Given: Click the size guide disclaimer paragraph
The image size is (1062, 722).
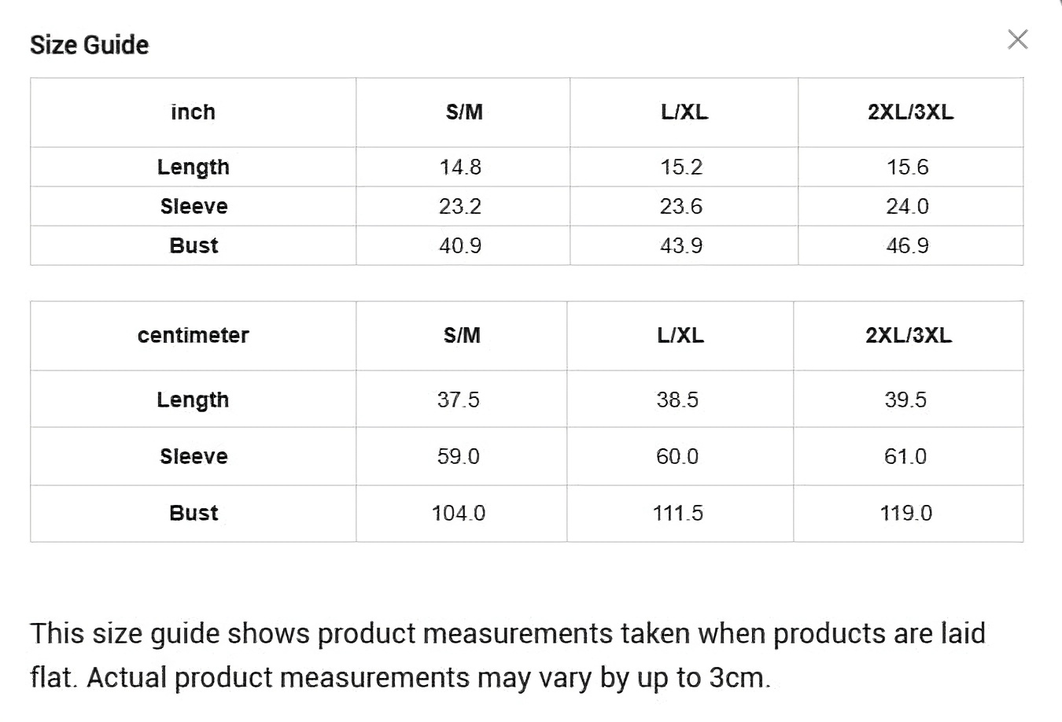Looking at the screenshot, I should coord(507,655).
